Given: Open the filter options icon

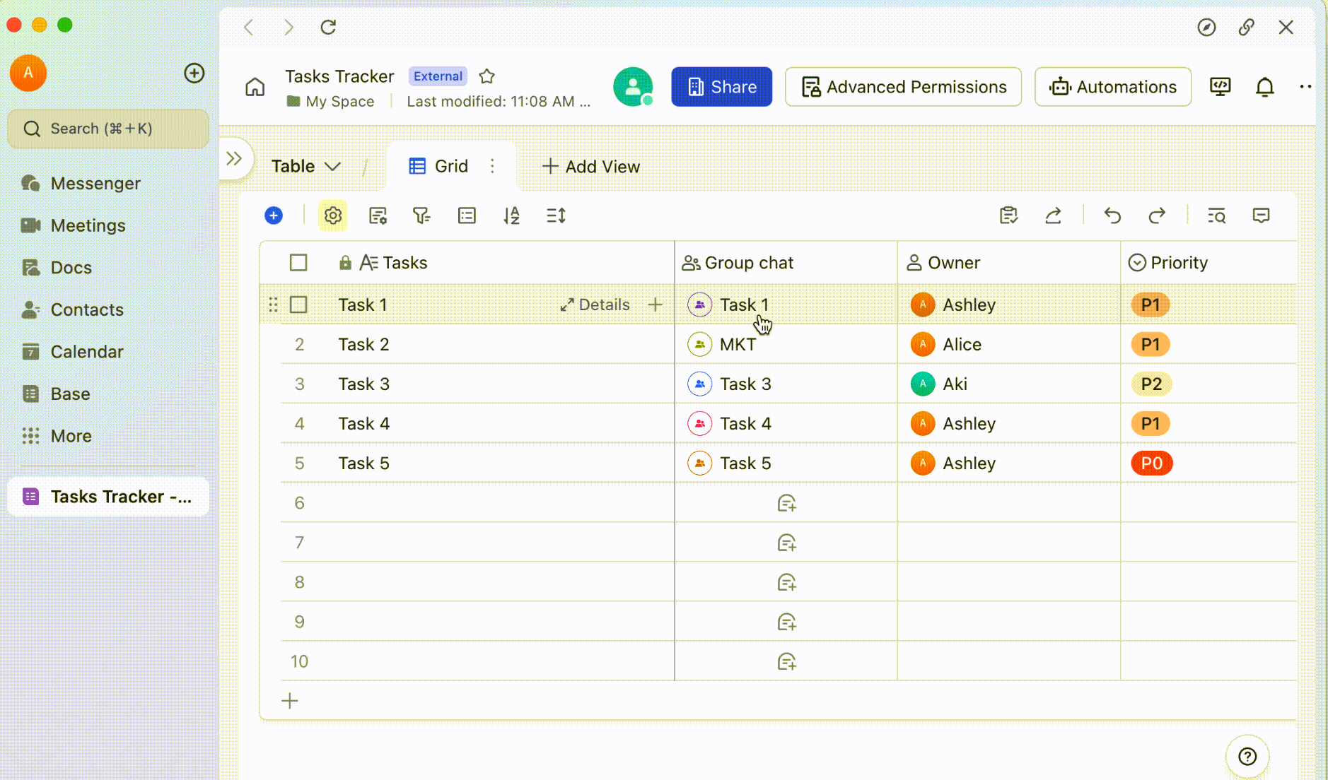Looking at the screenshot, I should [422, 215].
